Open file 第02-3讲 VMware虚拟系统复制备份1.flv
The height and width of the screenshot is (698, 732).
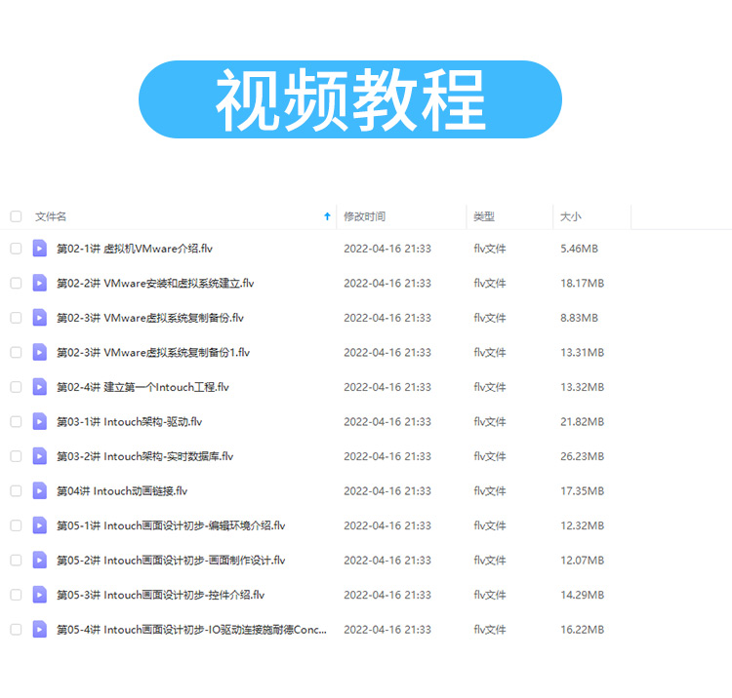[x=153, y=353]
